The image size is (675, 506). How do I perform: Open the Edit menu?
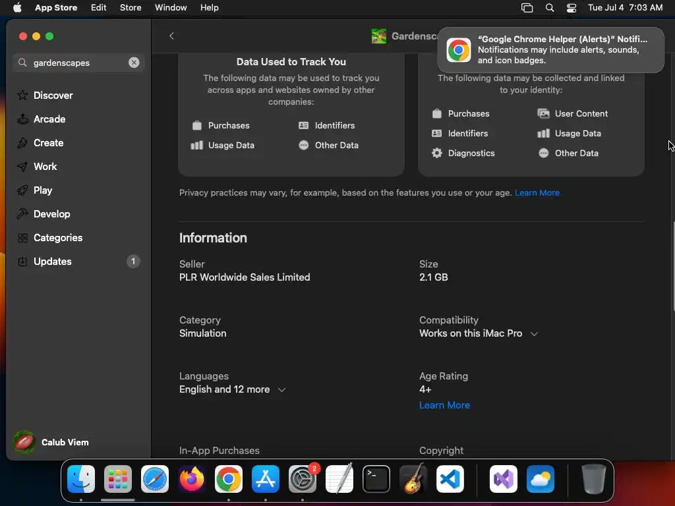tap(99, 8)
